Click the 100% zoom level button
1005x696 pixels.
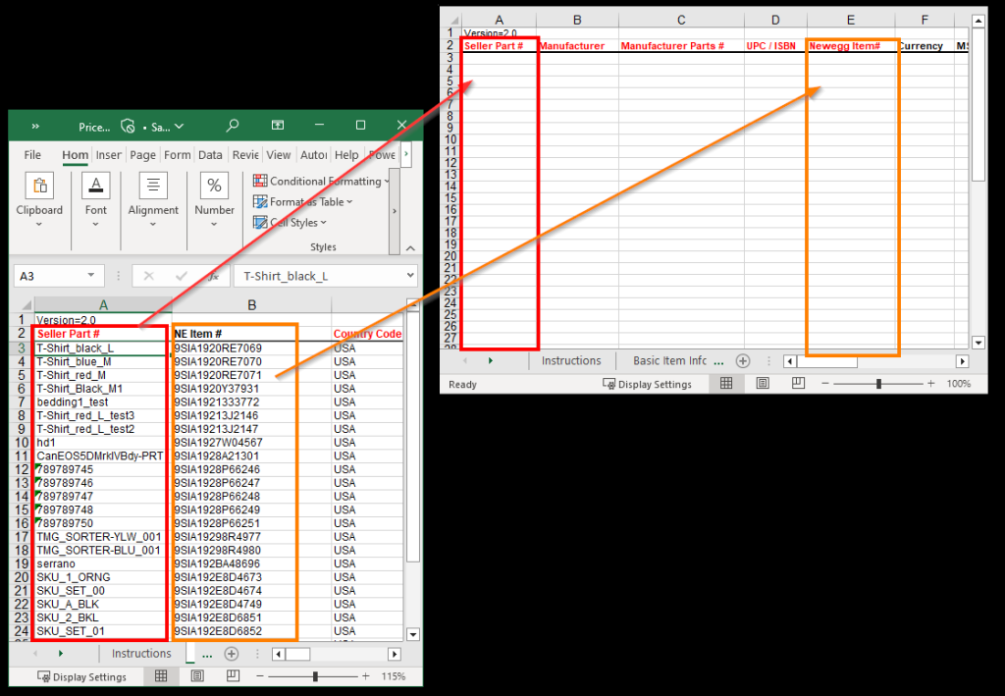point(961,384)
